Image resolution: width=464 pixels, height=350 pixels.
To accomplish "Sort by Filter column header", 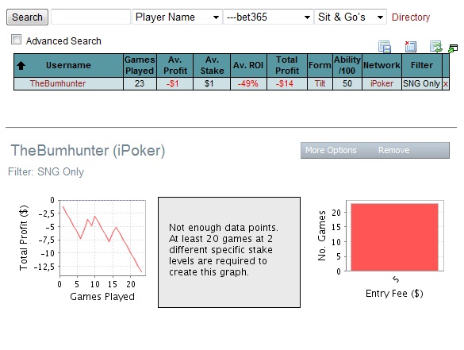I will 422,65.
